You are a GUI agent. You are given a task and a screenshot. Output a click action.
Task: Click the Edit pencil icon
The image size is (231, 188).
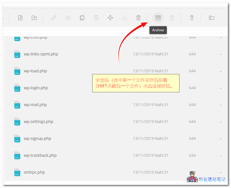pyautogui.click(x=54, y=18)
